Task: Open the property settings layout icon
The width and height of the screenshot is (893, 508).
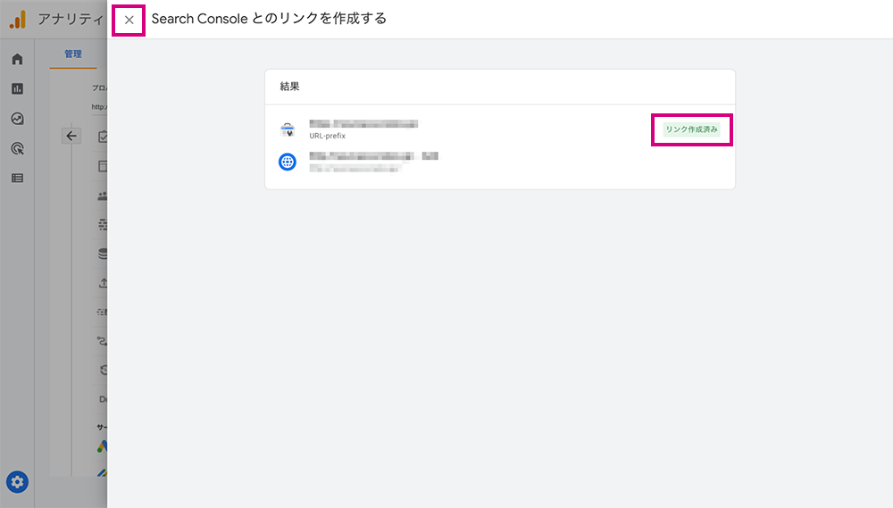Action: 103,166
